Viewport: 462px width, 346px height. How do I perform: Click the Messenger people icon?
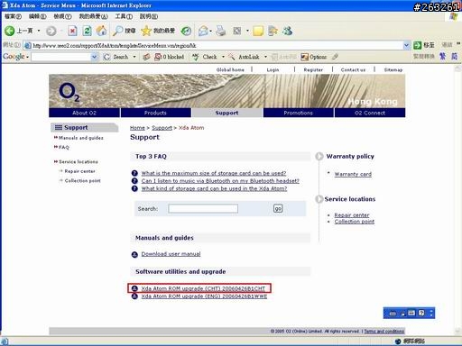(288, 31)
